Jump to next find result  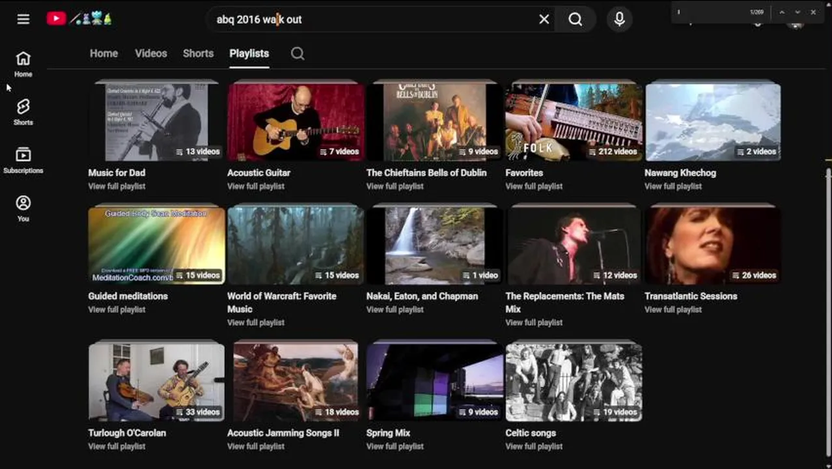(x=797, y=12)
